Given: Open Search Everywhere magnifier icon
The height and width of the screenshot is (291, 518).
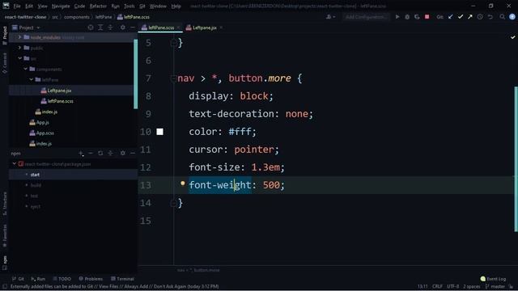Looking at the screenshot, I should pyautogui.click(x=502, y=17).
